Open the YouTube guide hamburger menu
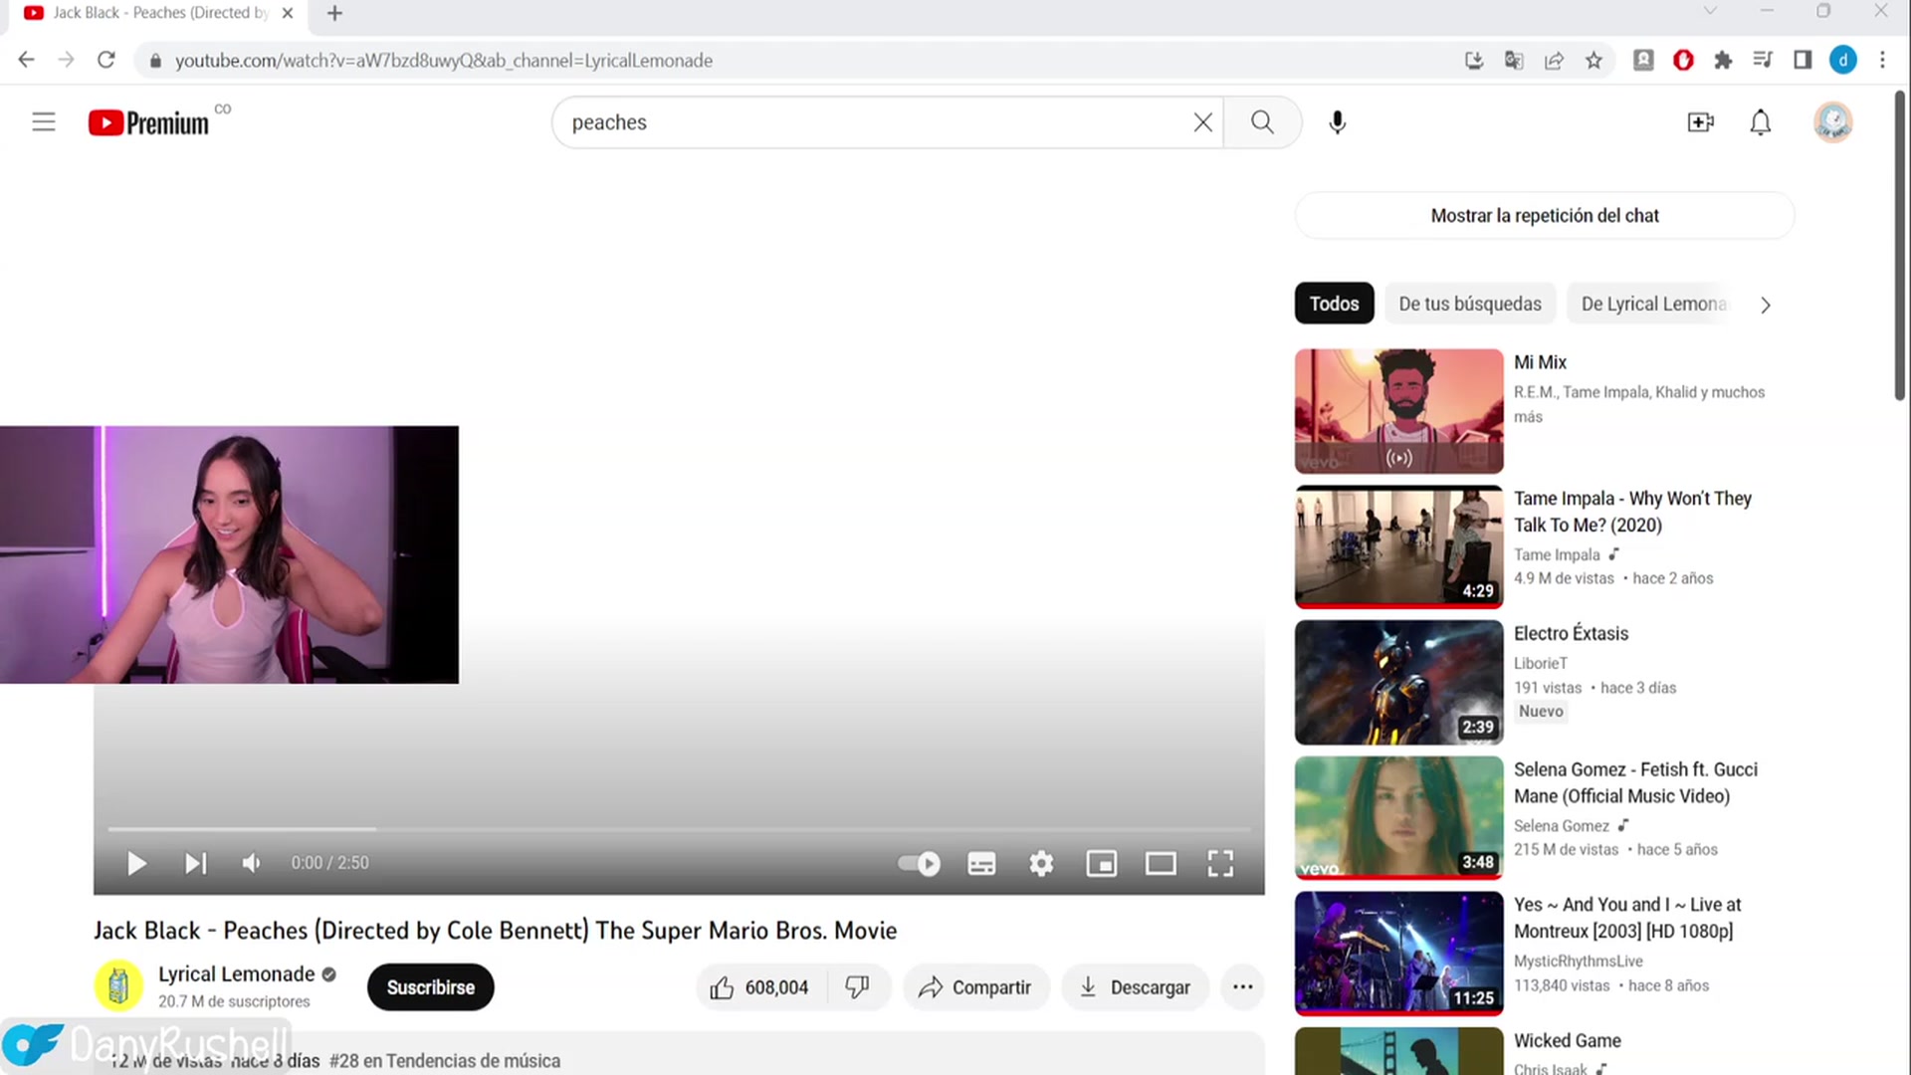 (44, 122)
